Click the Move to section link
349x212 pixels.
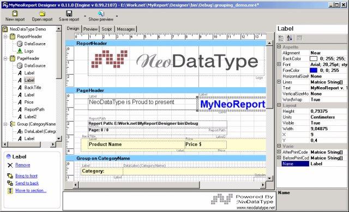(x=31, y=191)
